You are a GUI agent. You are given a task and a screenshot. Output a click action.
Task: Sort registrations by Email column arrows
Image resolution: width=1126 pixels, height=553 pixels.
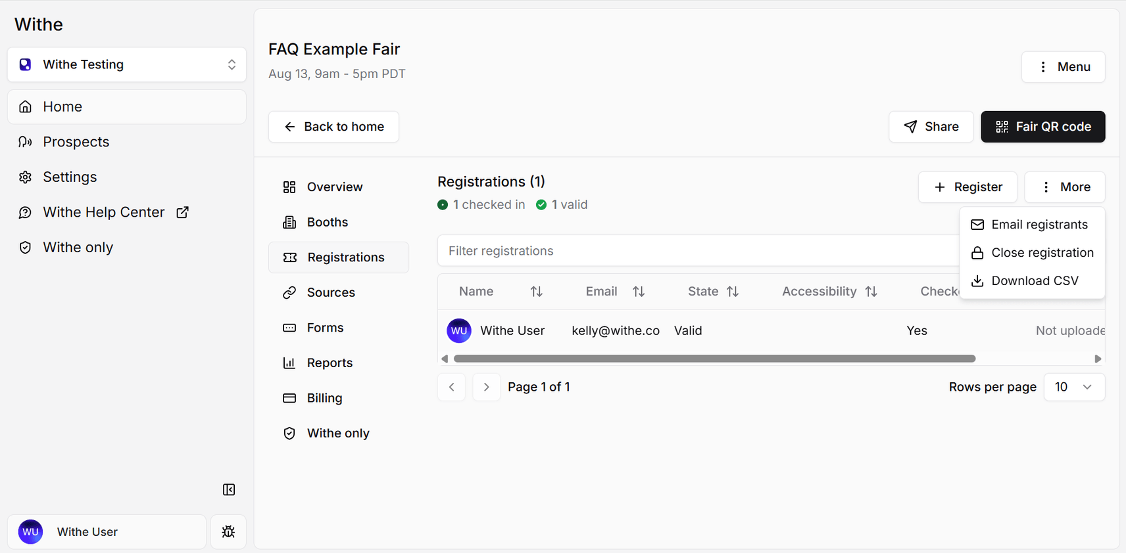coord(639,292)
